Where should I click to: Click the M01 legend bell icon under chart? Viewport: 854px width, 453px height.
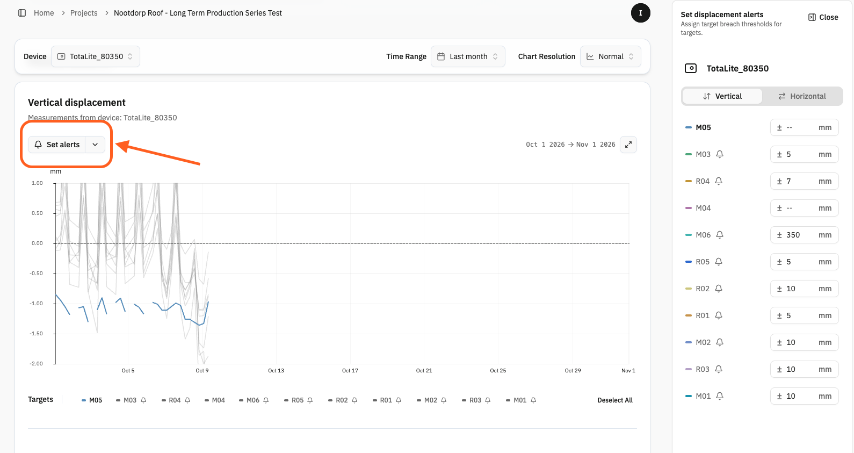point(533,400)
